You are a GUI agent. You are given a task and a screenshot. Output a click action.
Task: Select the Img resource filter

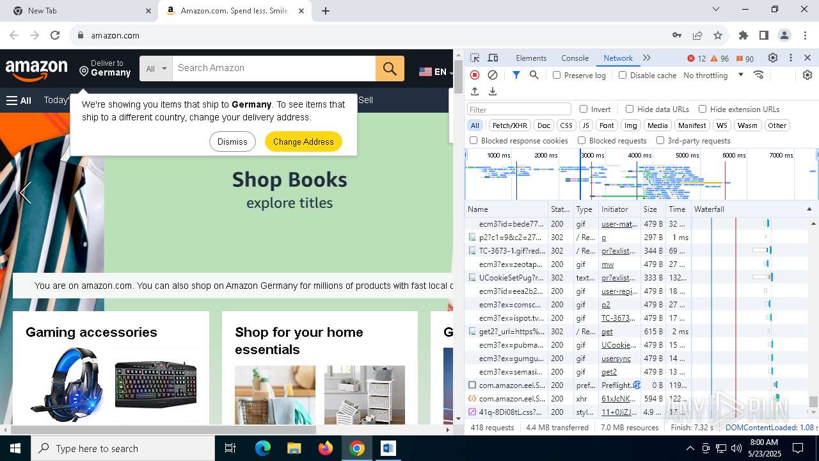point(631,125)
